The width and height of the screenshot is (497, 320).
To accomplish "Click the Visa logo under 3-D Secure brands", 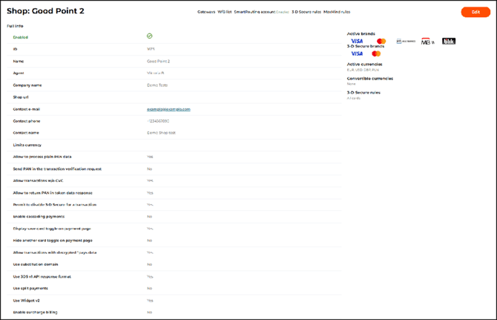I will click(357, 54).
